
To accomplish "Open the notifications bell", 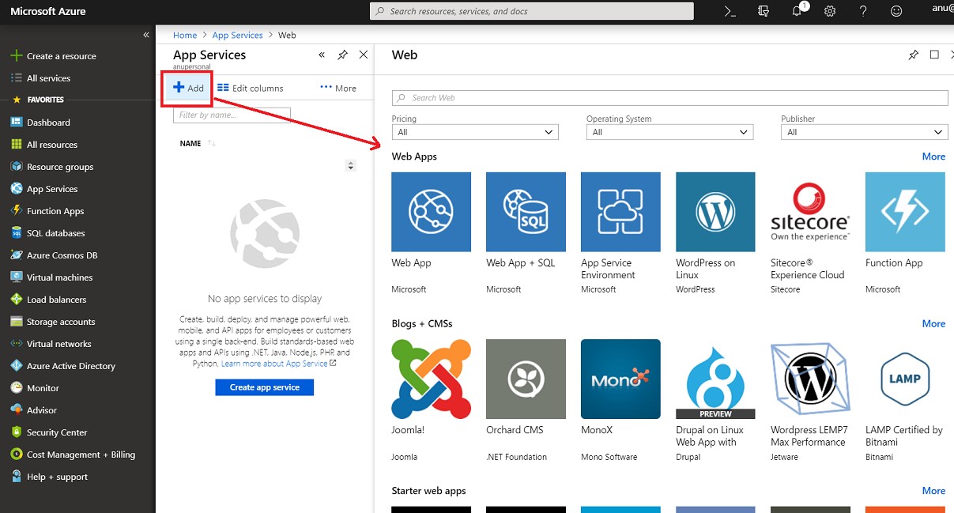I will pos(798,11).
